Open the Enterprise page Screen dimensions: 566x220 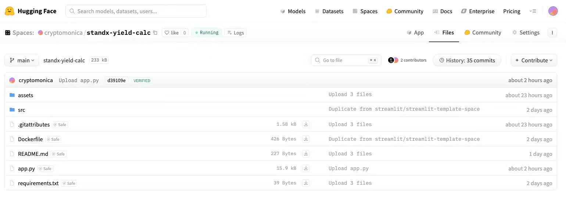(x=478, y=11)
